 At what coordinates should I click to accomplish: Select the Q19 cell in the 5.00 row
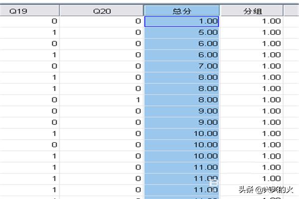pos(30,32)
